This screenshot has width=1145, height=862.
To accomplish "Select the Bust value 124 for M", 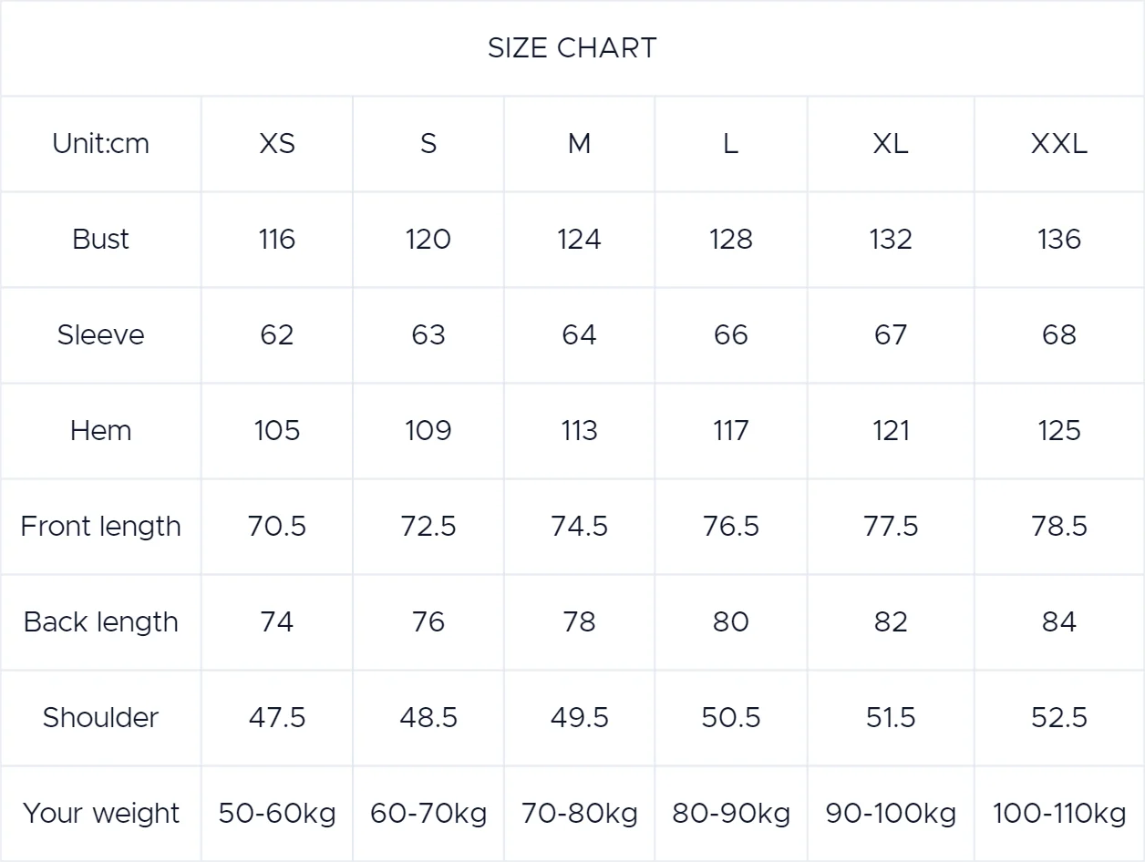I will pos(580,240).
